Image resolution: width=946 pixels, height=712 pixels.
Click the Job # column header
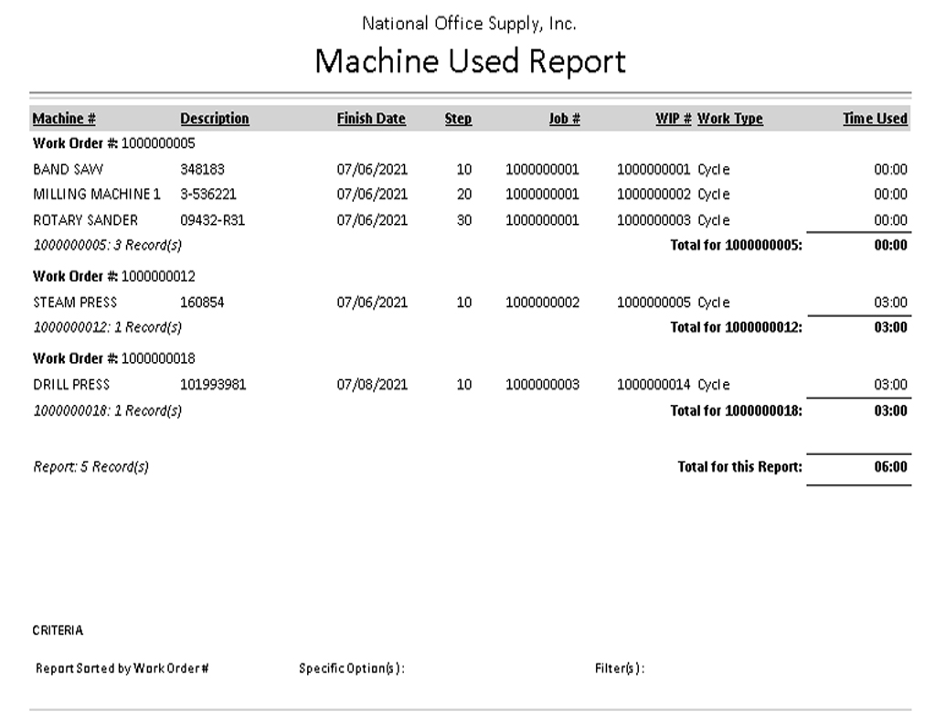click(564, 119)
